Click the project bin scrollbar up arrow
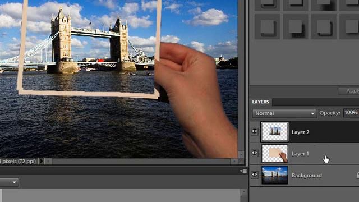 [244, 192]
